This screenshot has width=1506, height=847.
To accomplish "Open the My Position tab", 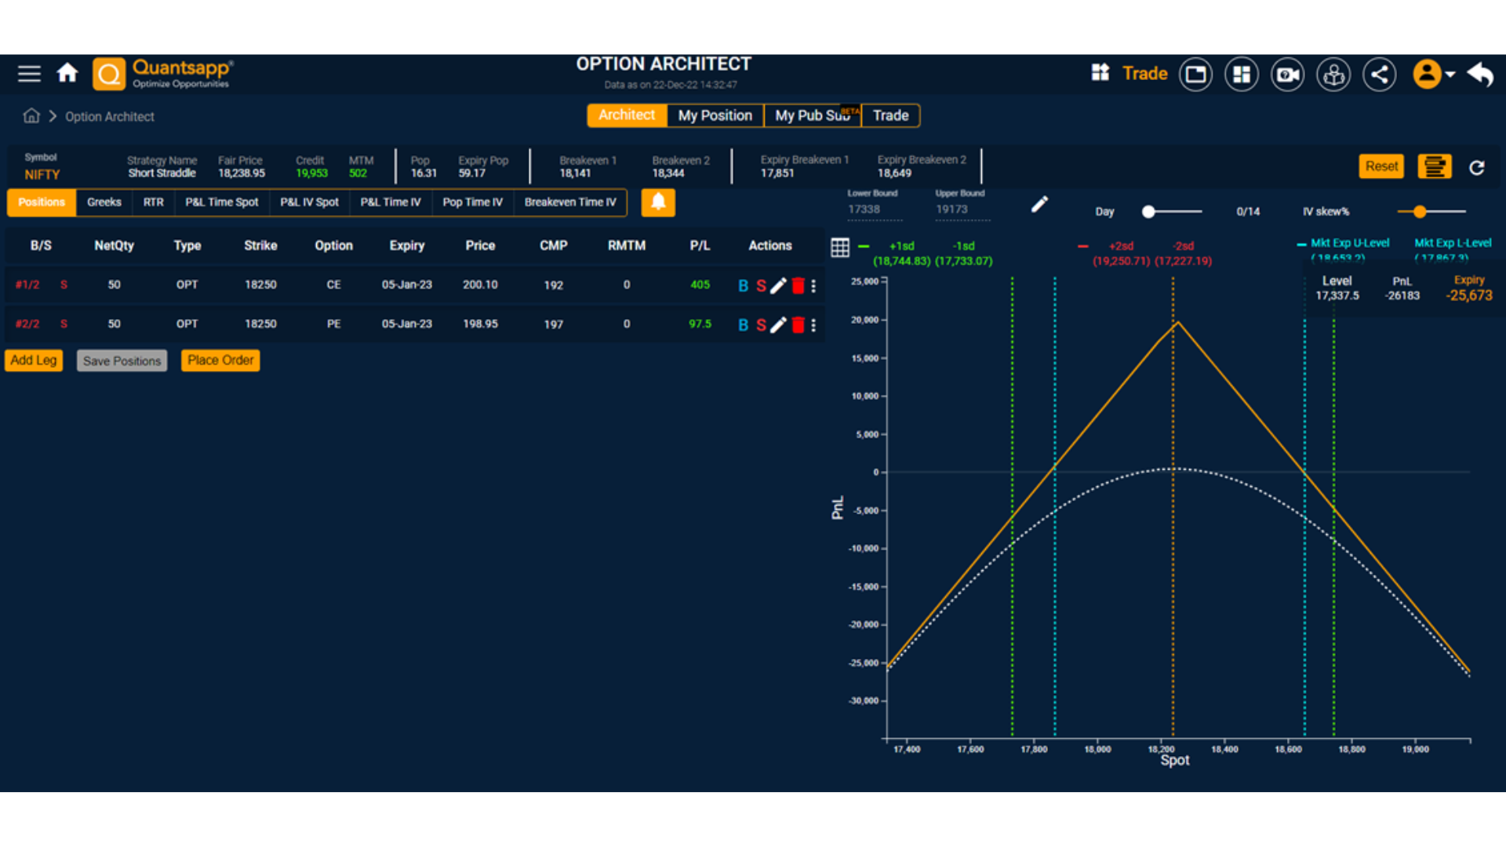I will point(715,115).
